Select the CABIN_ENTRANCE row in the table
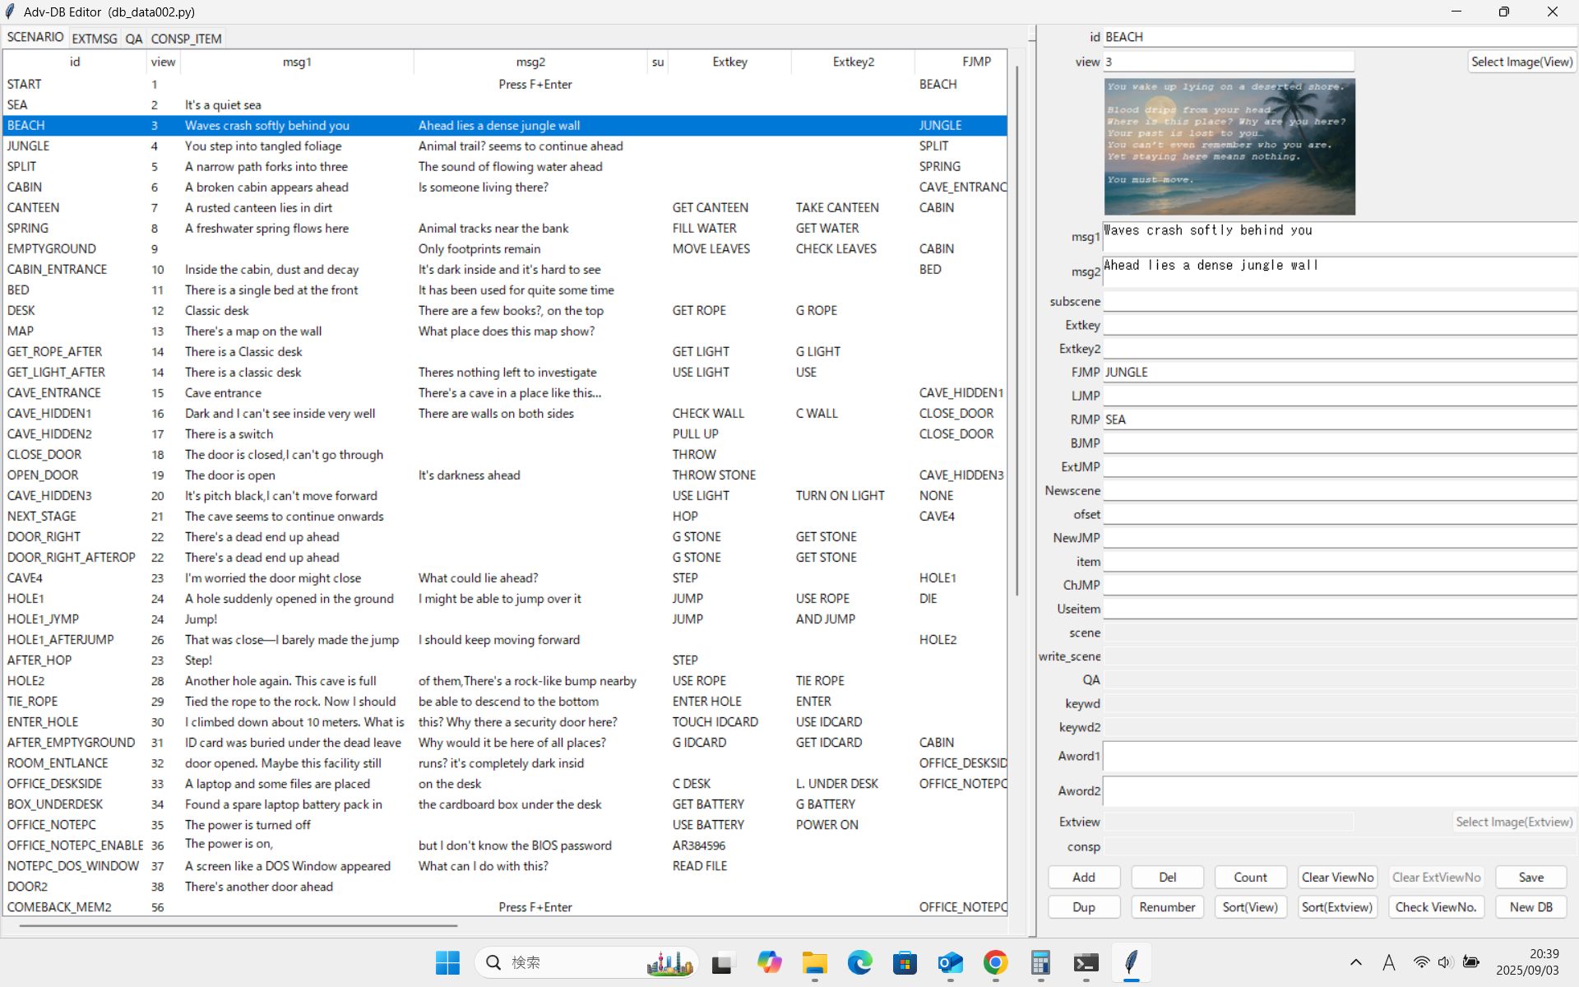Screen dimensions: 1579x987 pos(57,269)
